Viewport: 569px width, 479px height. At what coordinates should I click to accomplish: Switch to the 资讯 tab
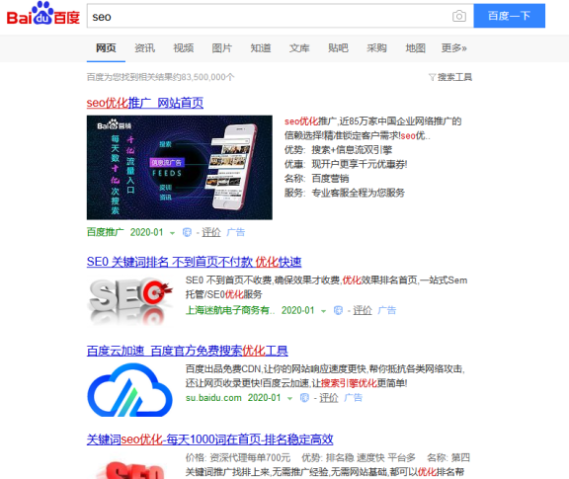click(145, 47)
